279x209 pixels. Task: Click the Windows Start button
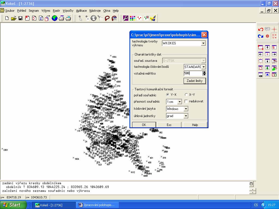[x=13, y=205]
